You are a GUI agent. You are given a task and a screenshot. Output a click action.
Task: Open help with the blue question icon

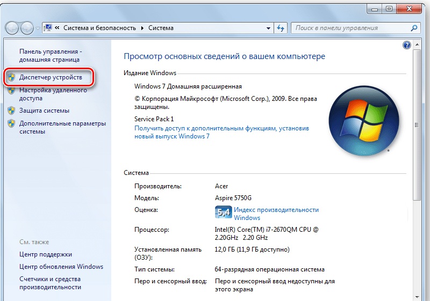pyautogui.click(x=407, y=45)
